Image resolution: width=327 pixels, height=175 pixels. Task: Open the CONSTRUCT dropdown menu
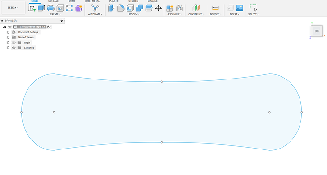196,14
